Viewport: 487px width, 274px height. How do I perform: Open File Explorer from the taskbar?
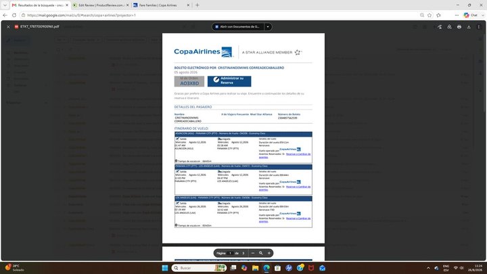click(x=255, y=268)
